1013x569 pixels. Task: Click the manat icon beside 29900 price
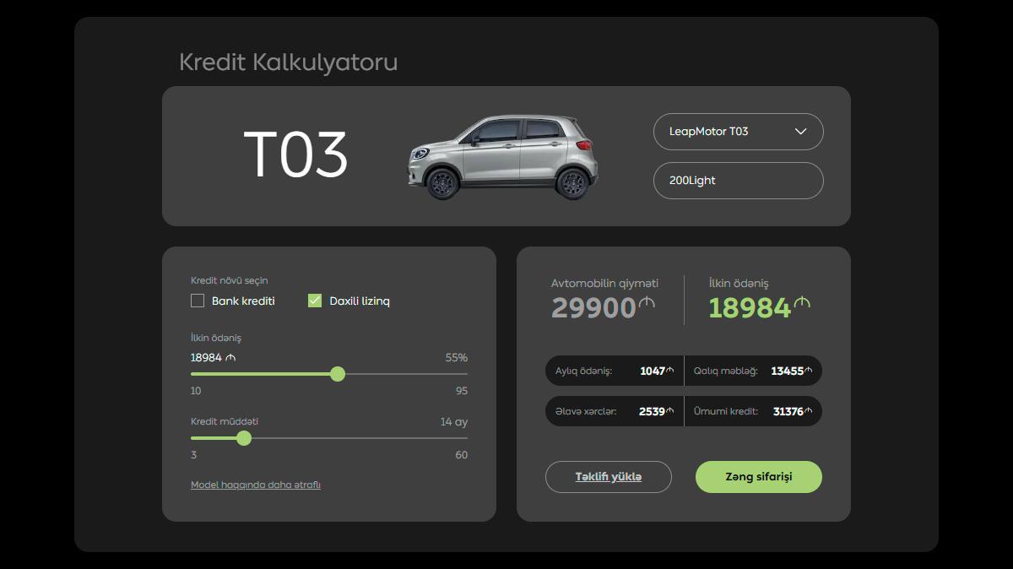(647, 303)
